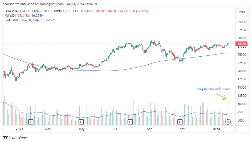
Task: Click the earnings marker below May
Action: (81, 122)
